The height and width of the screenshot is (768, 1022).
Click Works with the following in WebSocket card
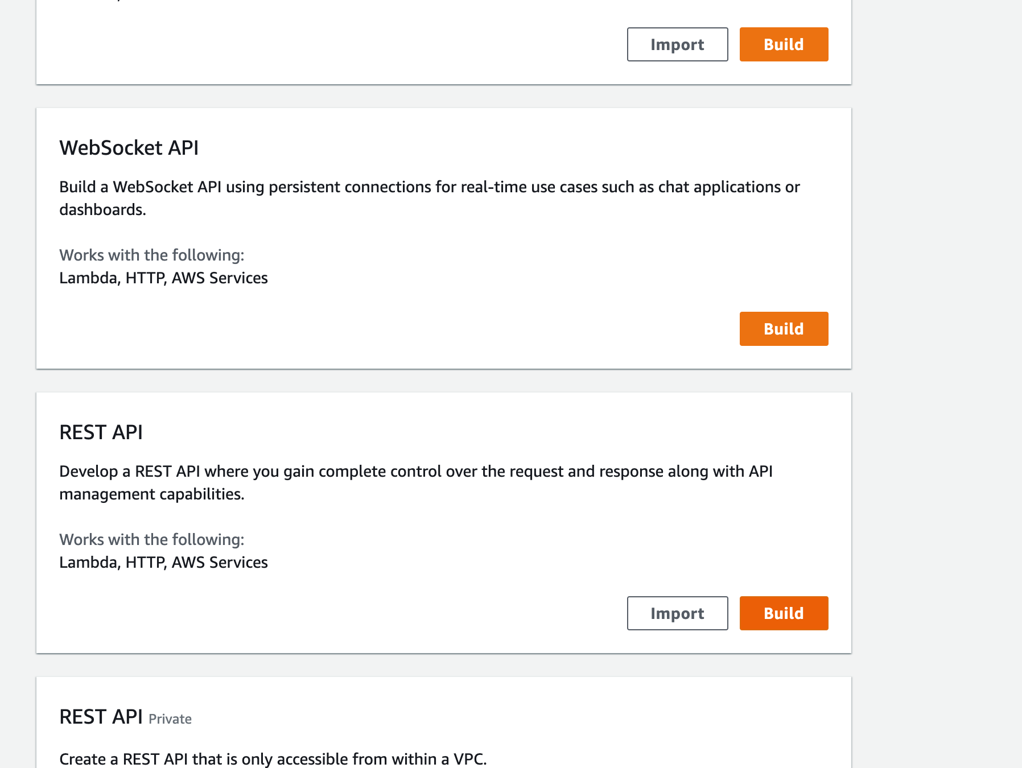pyautogui.click(x=151, y=255)
